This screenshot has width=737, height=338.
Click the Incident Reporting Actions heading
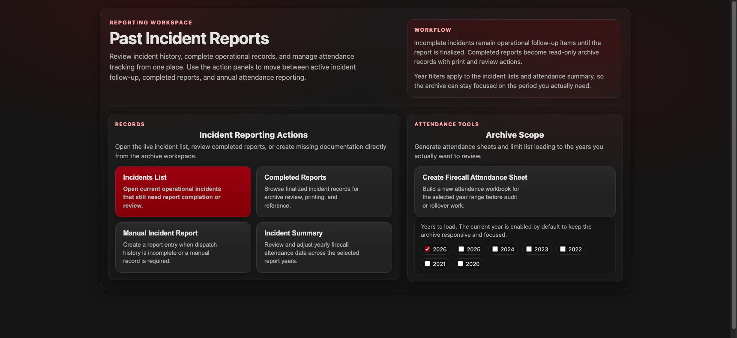point(253,135)
